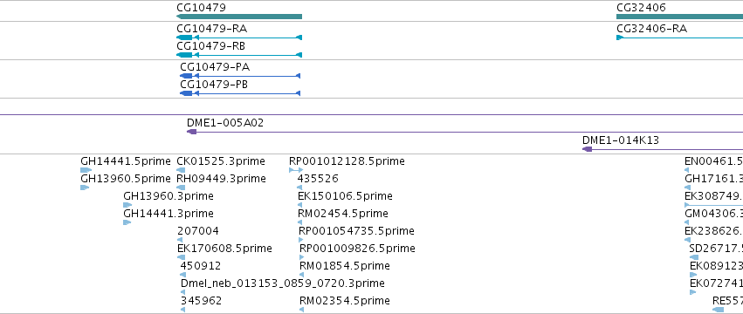
Task: Click the DME1-014K13 clone arrowhead
Action: [x=587, y=149]
